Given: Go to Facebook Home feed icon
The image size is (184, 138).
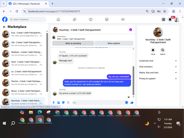Looking at the screenshot, I should [59, 20].
